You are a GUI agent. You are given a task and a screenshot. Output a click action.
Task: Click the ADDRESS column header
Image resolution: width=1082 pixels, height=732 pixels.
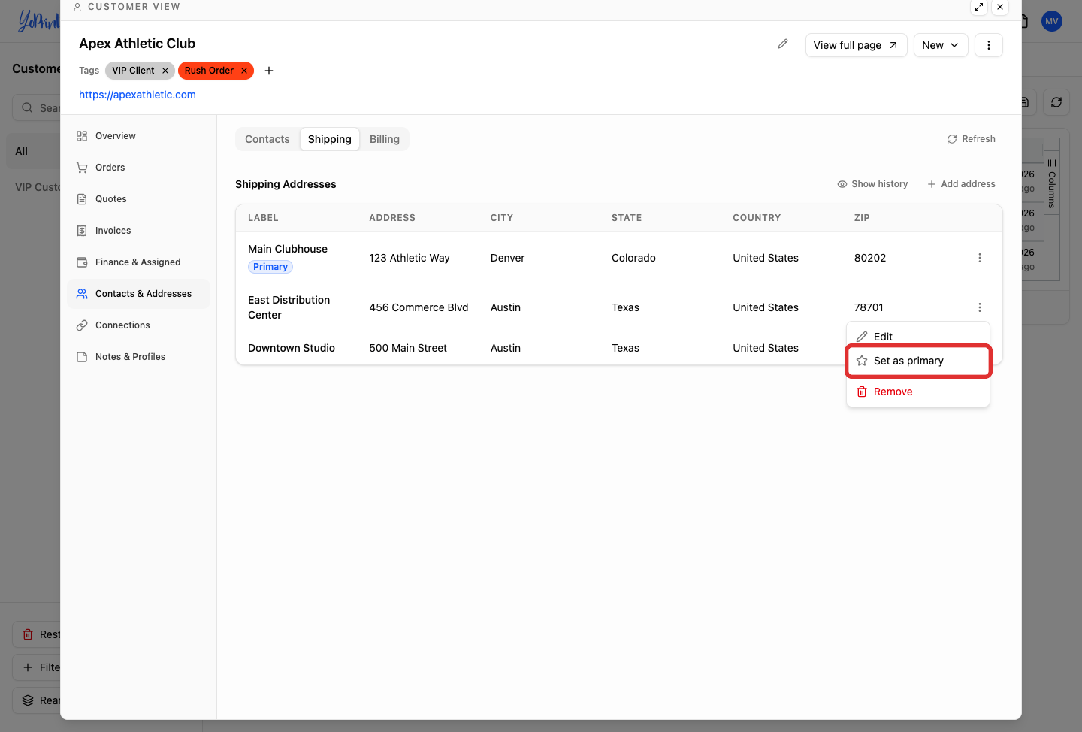(392, 218)
